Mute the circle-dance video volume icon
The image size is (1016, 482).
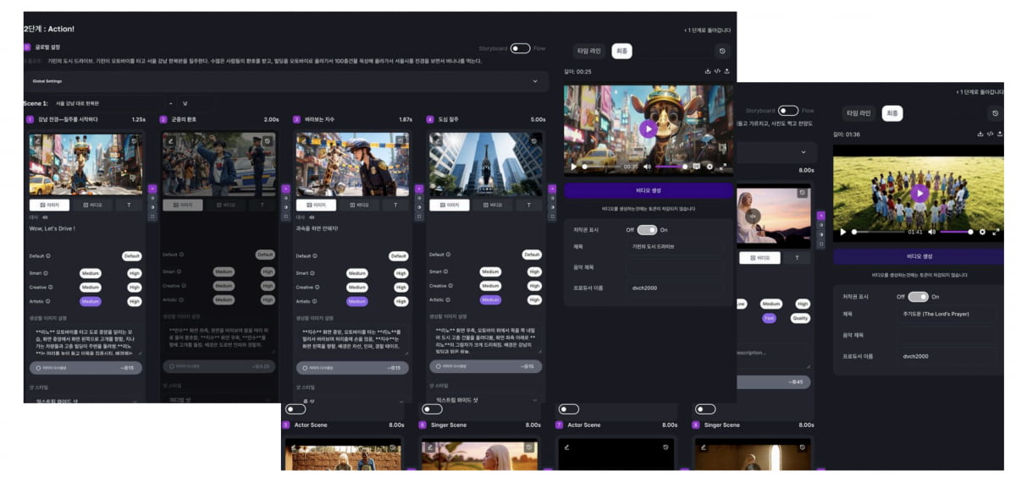[x=931, y=232]
